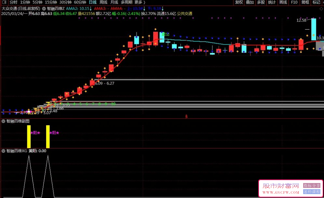Click the 低6.34 low price

pyautogui.click(x=59, y=14)
